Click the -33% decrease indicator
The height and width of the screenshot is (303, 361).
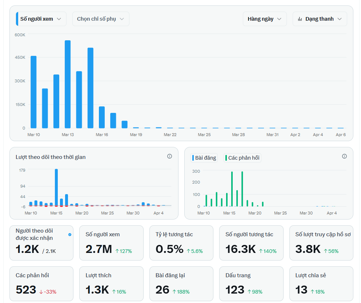[x=48, y=292]
